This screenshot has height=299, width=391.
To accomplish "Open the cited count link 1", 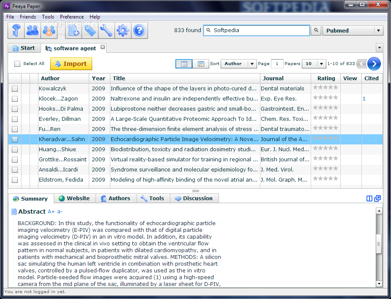I will (364, 99).
